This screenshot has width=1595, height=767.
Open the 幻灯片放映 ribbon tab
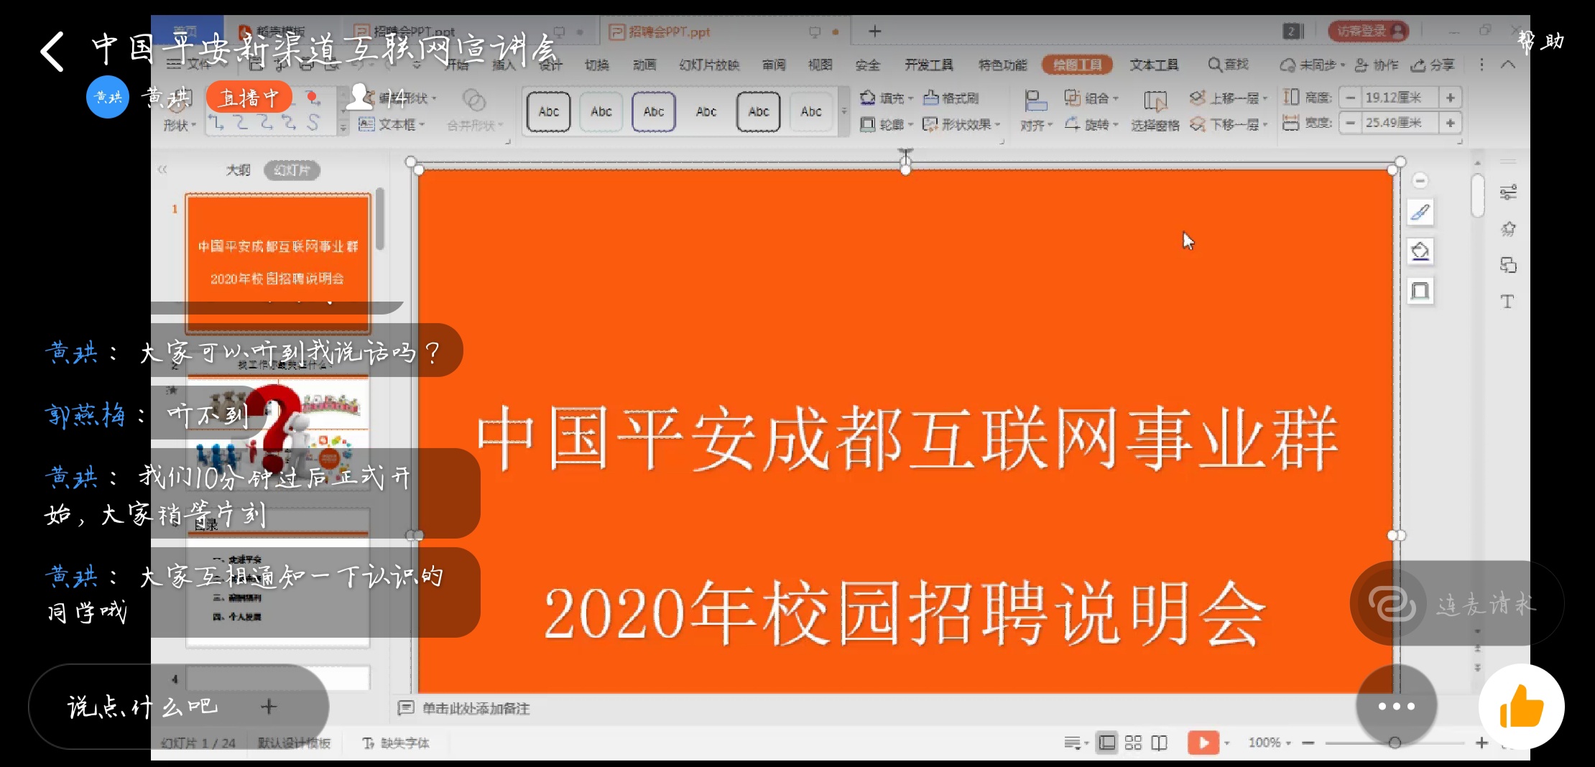click(x=709, y=65)
